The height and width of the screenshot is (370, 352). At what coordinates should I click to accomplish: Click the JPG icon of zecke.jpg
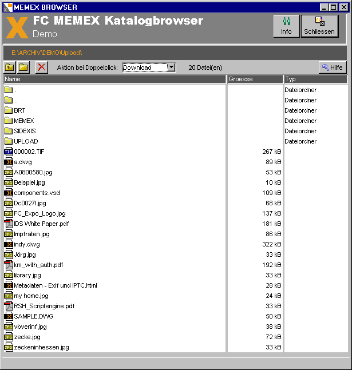click(9, 337)
